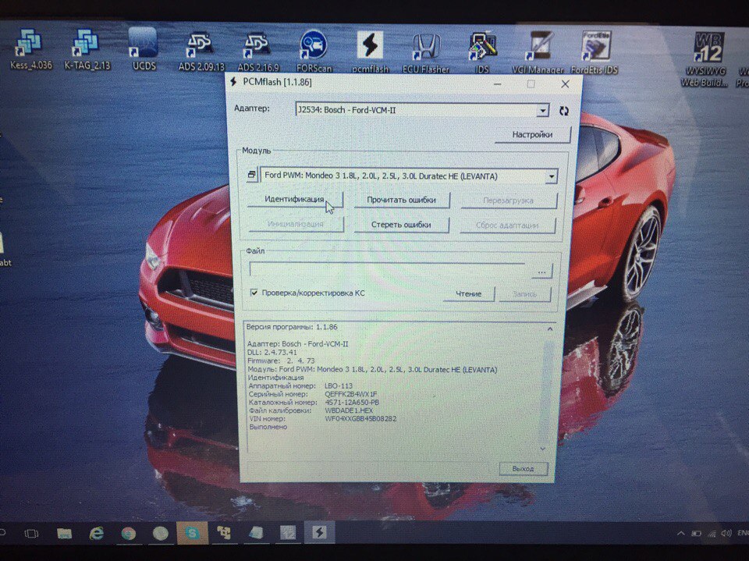
Task: Launch the UCDS desktop icon
Action: [x=144, y=50]
